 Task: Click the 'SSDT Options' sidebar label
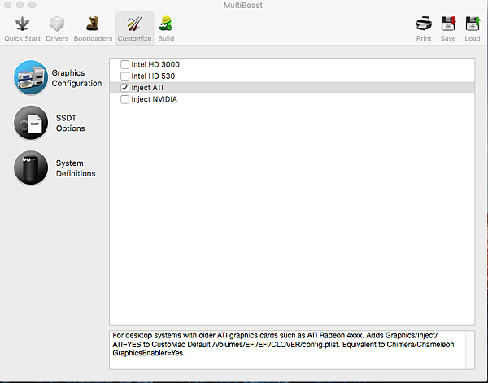70,124
